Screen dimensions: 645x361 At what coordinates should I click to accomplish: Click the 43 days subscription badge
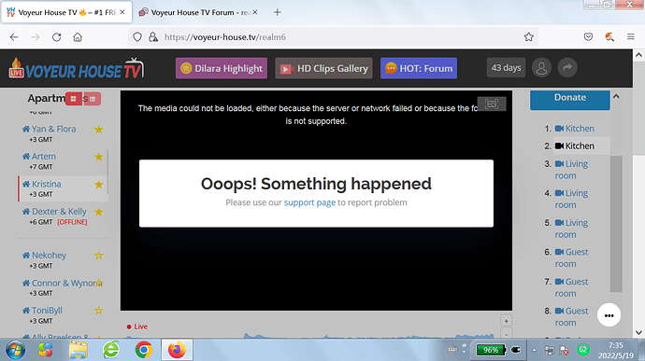click(x=506, y=68)
